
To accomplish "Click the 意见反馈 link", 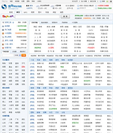I will point(93,1).
